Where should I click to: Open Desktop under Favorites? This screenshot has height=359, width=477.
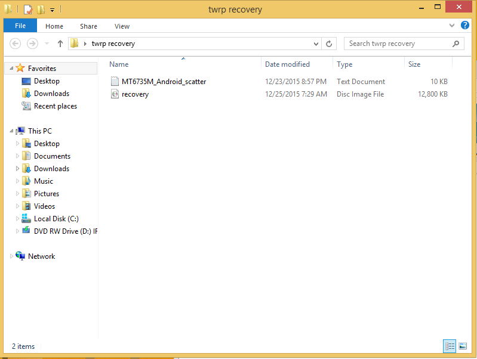47,81
